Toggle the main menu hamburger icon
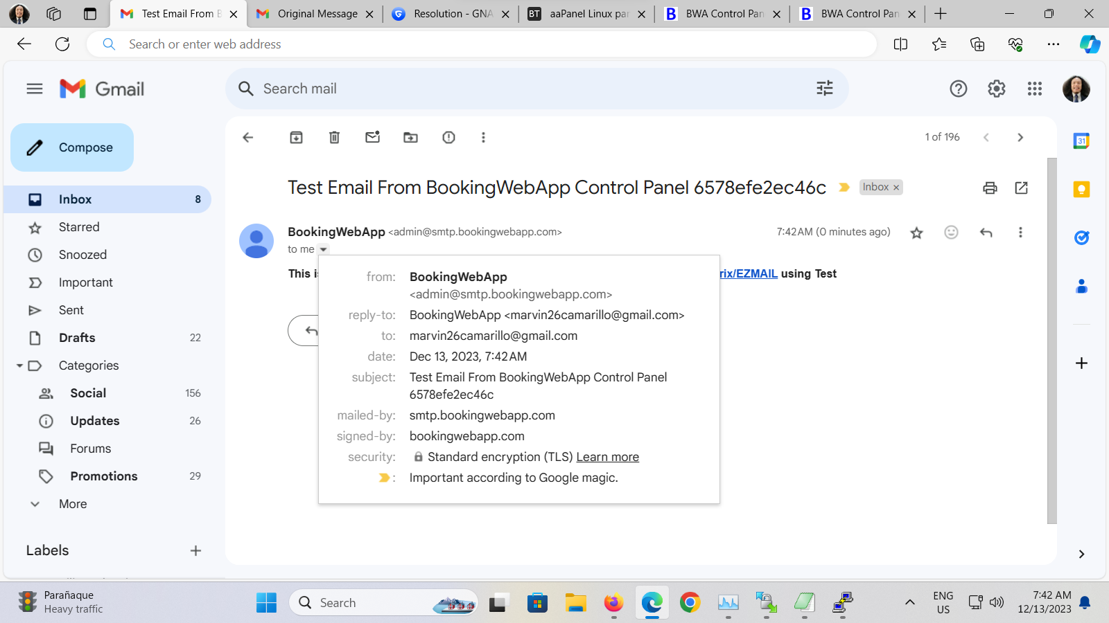 (x=35, y=89)
